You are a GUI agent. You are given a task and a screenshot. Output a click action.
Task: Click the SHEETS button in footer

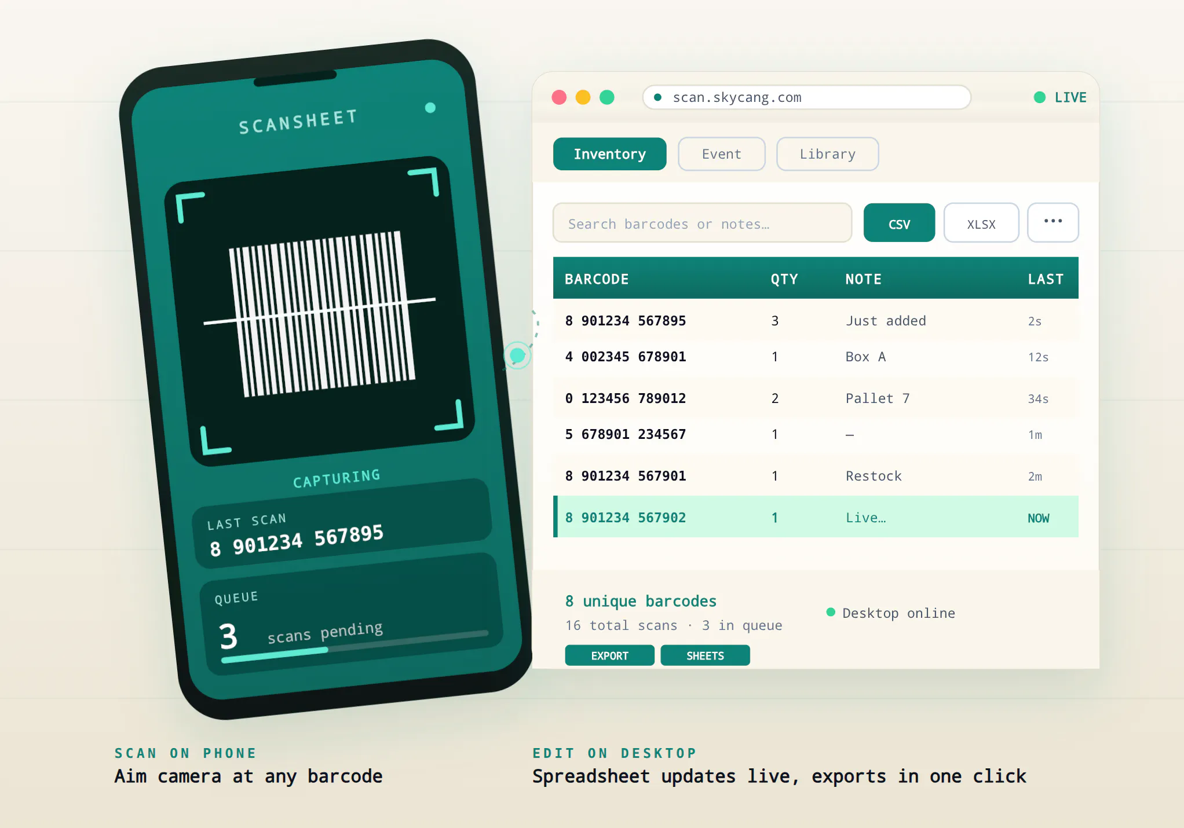click(705, 655)
